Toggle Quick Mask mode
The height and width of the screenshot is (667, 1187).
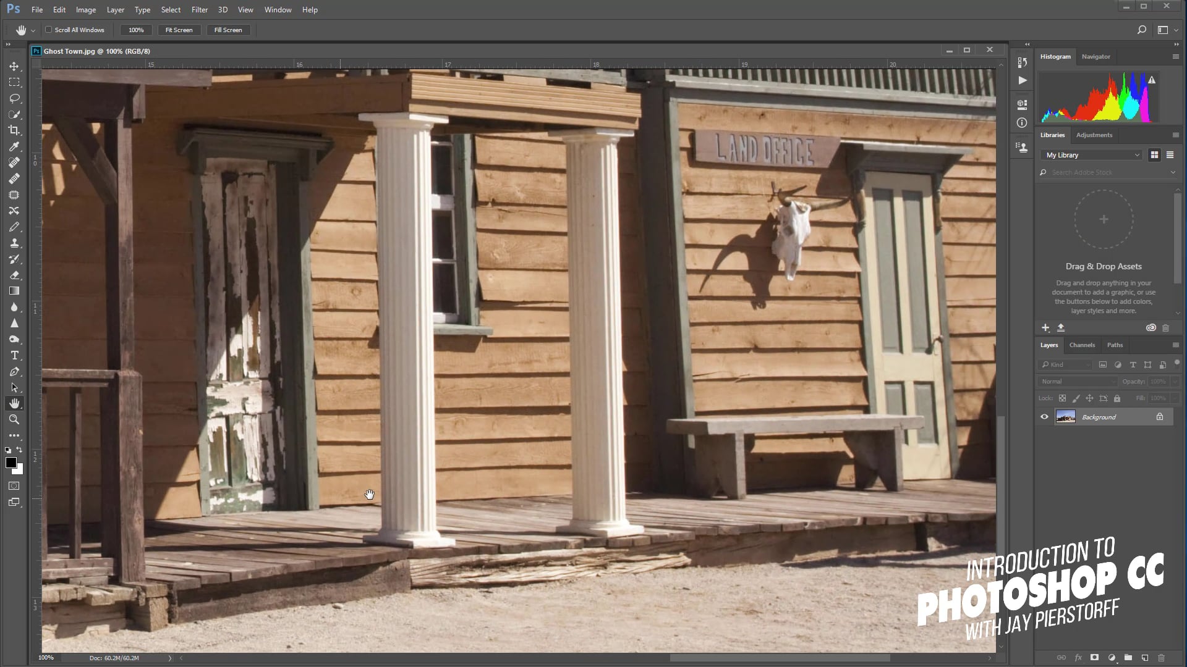(14, 486)
